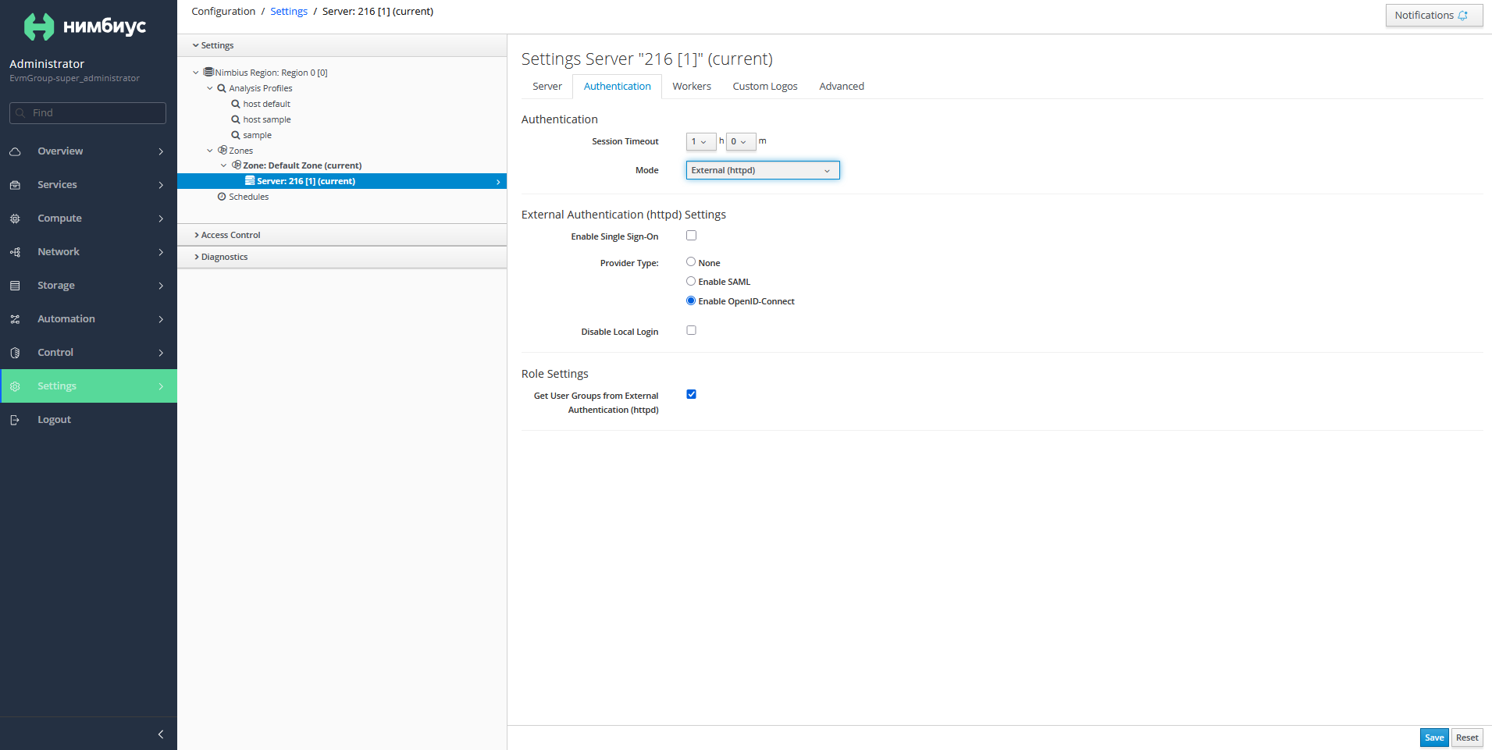
Task: Click Logout in the sidebar
Action: (88, 420)
